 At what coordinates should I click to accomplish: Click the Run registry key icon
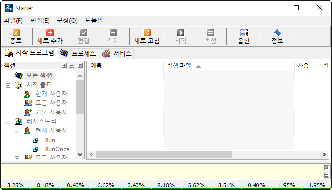[x=36, y=140]
